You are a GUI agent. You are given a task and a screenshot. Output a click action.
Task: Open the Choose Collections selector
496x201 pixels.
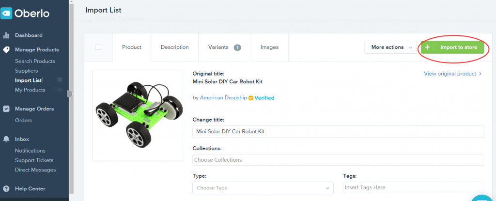(x=338, y=160)
